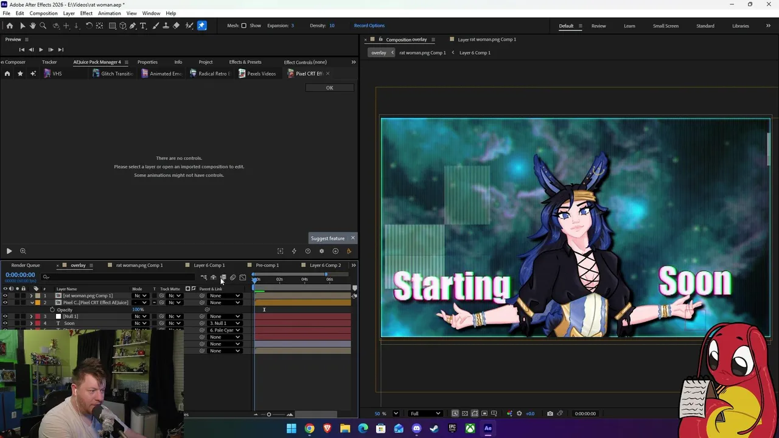Screen dimensions: 779x438
Task: Open Parent dropdown of Soon layer
Action: click(225, 323)
